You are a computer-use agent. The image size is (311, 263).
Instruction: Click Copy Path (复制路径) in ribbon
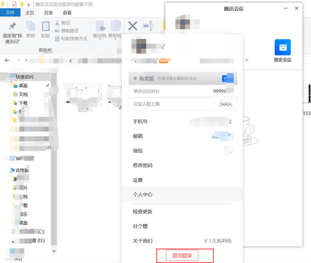point(67,31)
